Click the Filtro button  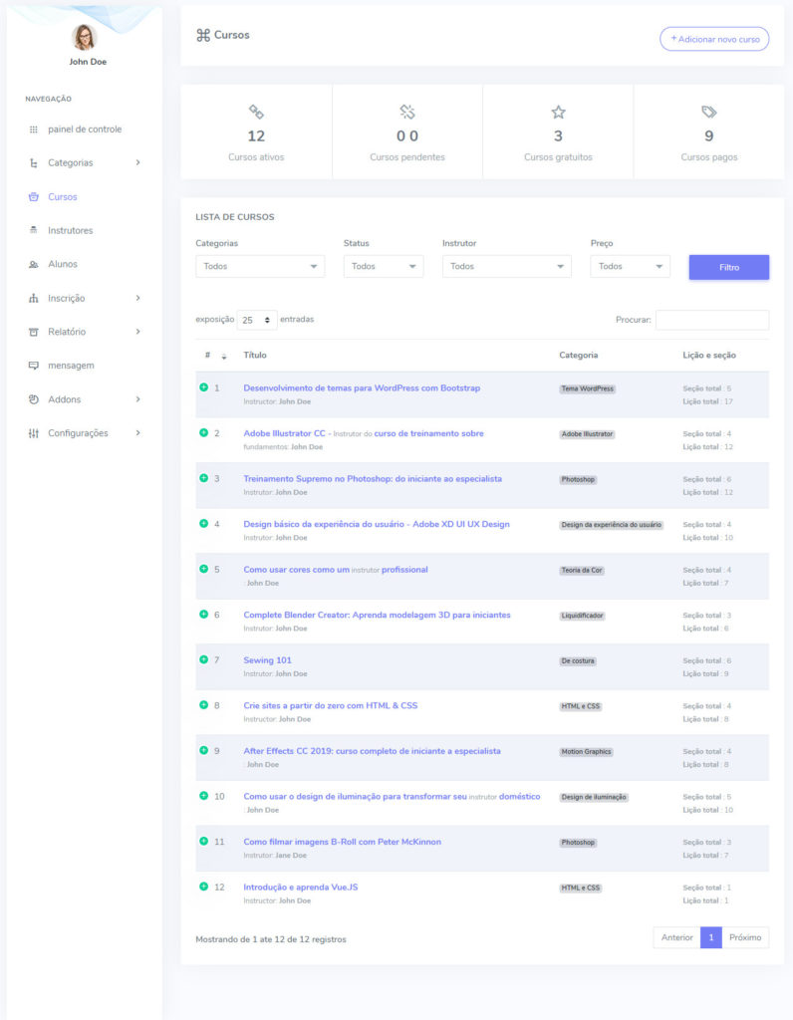point(729,267)
